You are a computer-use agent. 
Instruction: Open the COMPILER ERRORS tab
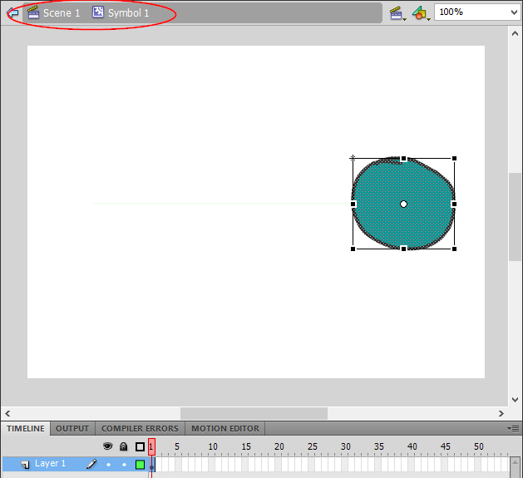click(140, 428)
